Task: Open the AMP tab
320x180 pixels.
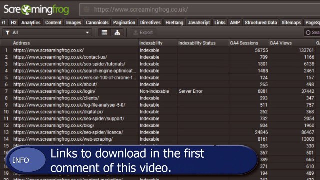Action: click(235, 22)
